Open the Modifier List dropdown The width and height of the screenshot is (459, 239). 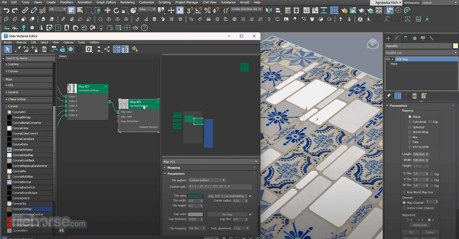[x=421, y=53]
